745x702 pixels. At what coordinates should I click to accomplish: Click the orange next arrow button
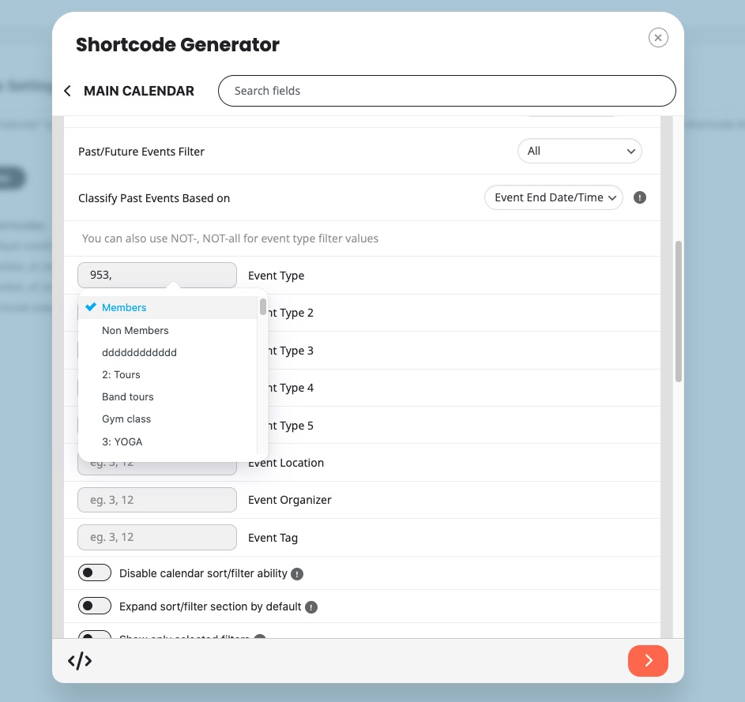(x=648, y=661)
